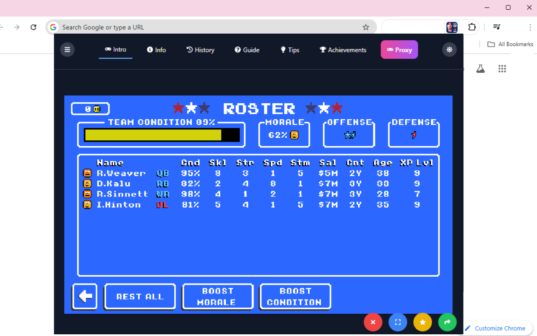Click the Team Condition progress bar
Viewport: 537px width, 336px height.
[x=161, y=134]
